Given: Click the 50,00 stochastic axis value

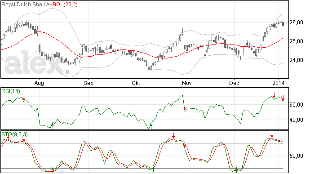Looking at the screenshot, I should (x=296, y=156).
